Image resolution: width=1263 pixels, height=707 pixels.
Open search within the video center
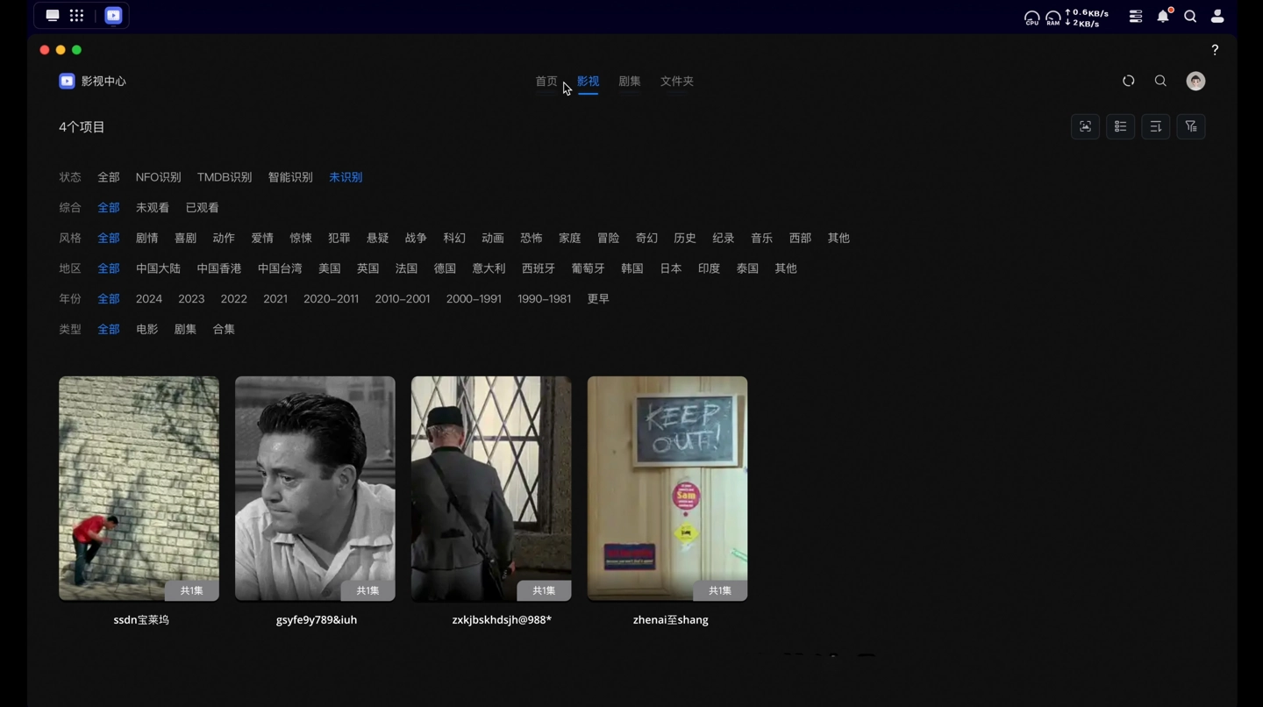click(x=1160, y=81)
